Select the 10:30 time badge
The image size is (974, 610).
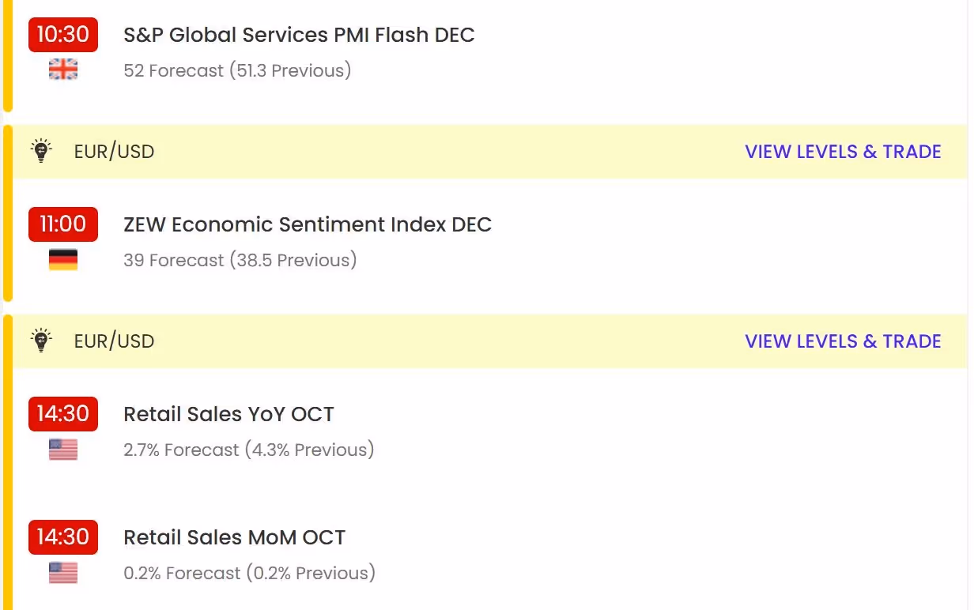63,35
